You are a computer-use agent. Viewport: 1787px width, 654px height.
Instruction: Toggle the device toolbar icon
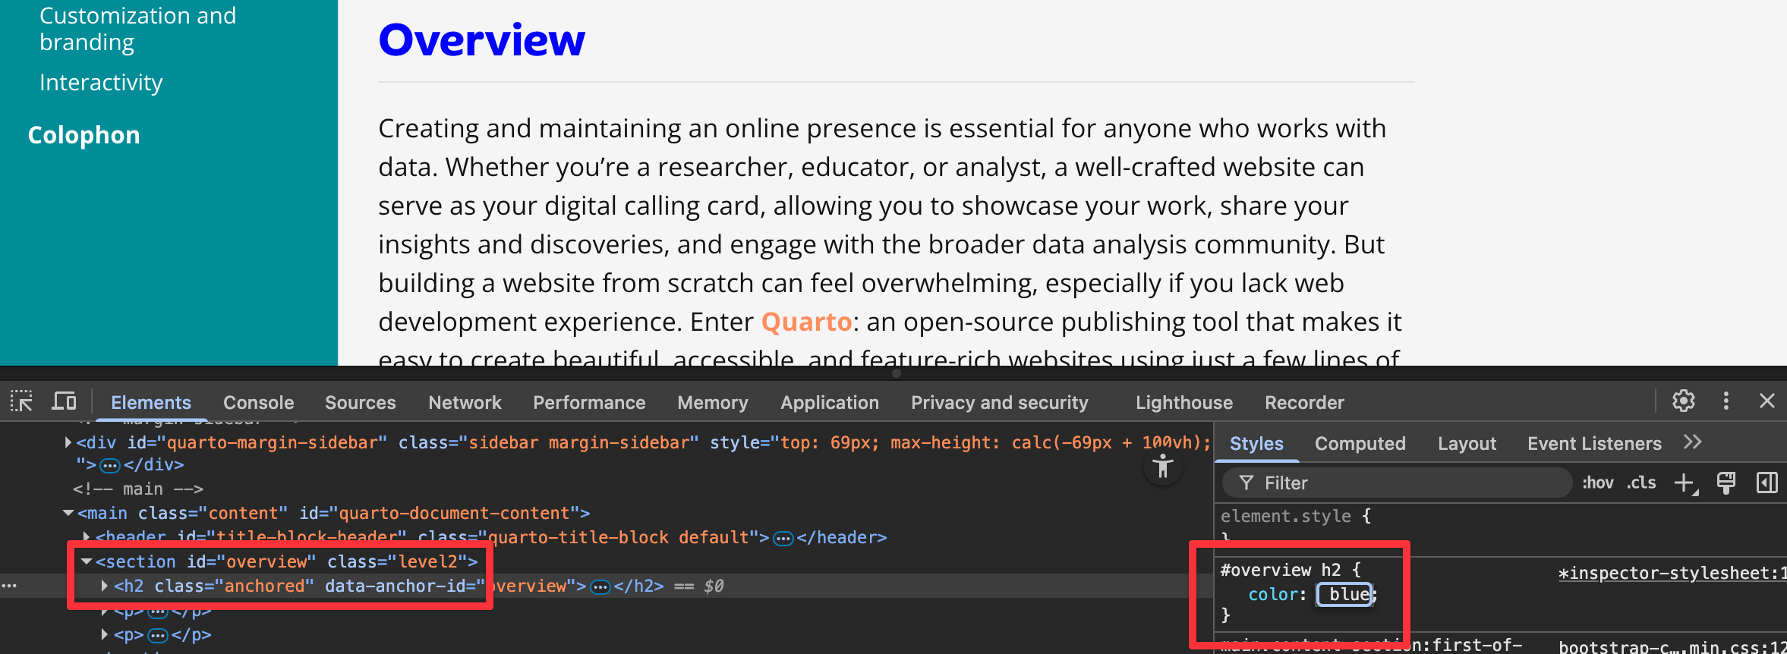coord(64,401)
